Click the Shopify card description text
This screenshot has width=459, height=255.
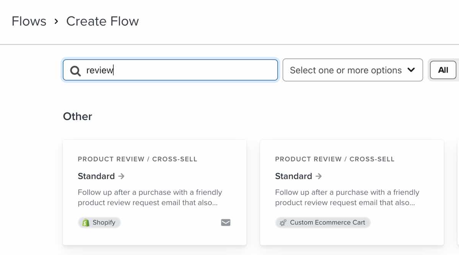click(150, 197)
